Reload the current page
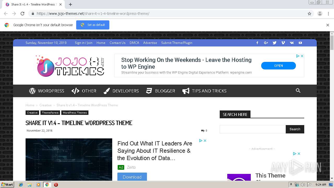 pyautogui.click(x=22, y=14)
